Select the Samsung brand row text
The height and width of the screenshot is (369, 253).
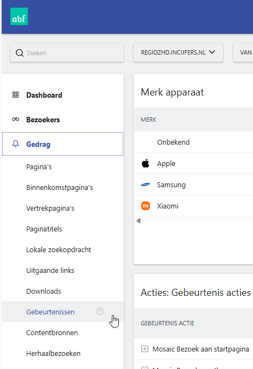click(171, 184)
